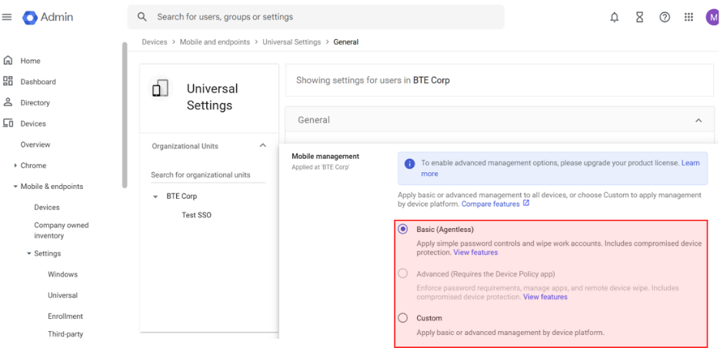Collapse the Mobile & endpoints section

pyautogui.click(x=15, y=187)
